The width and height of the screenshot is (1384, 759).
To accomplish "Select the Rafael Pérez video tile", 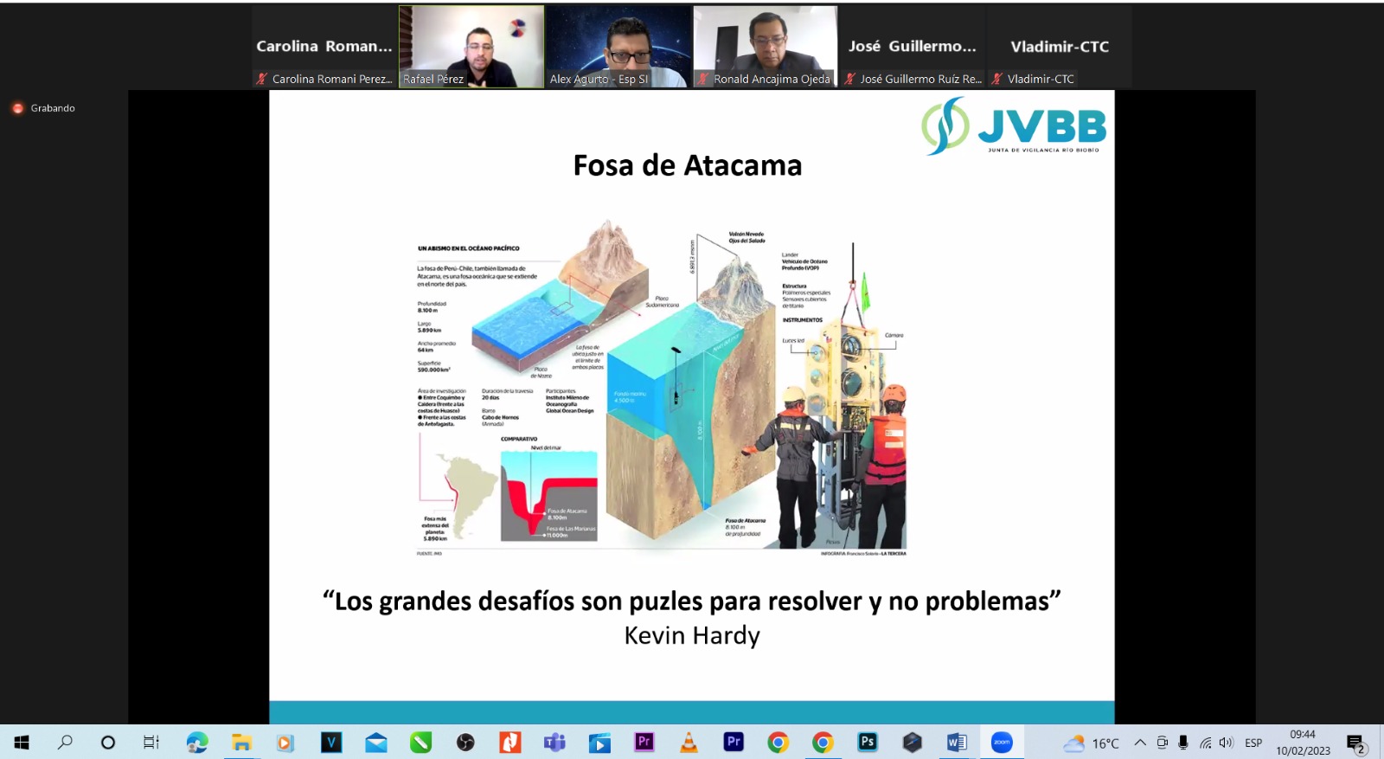I will pyautogui.click(x=471, y=47).
